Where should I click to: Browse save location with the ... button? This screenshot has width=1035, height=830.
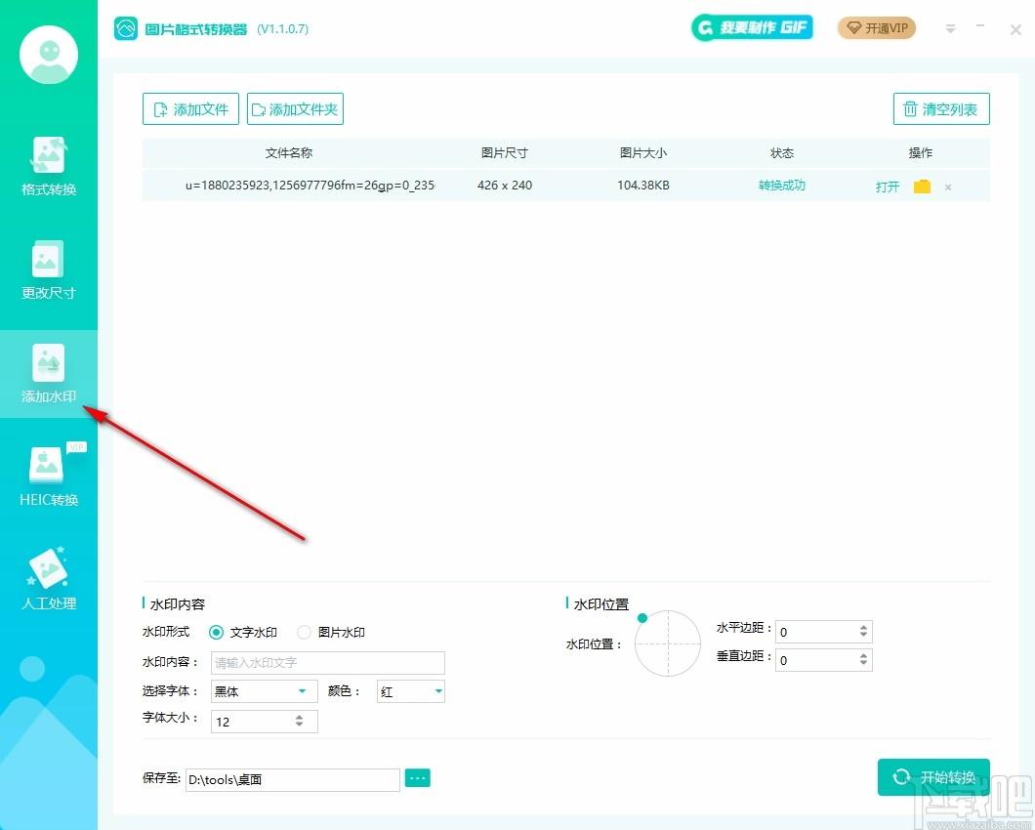coord(417,778)
